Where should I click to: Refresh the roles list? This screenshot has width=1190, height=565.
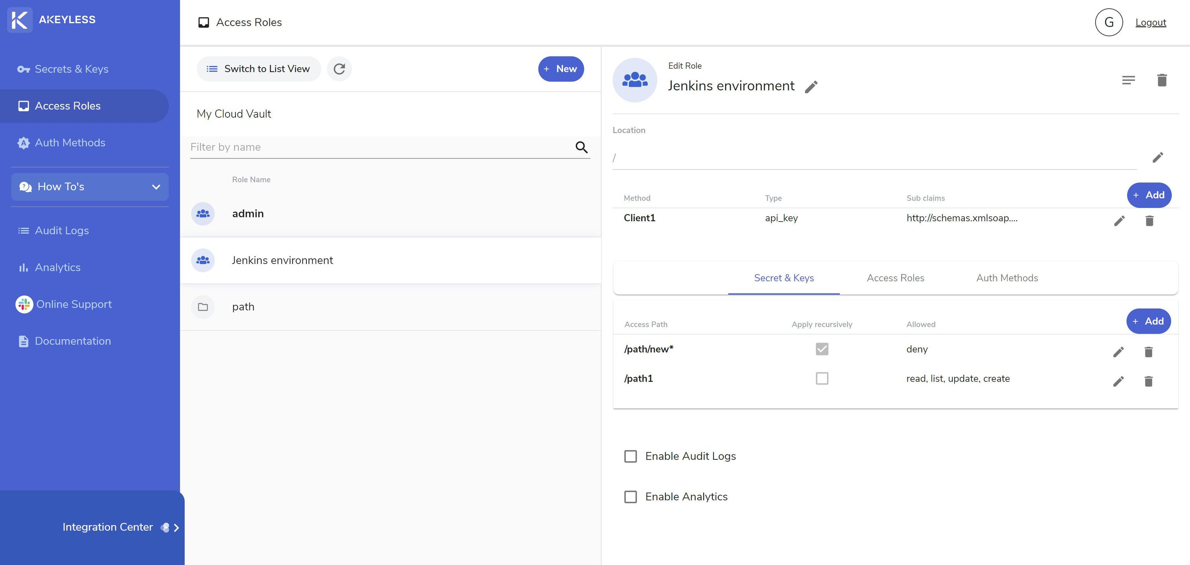[x=340, y=69]
